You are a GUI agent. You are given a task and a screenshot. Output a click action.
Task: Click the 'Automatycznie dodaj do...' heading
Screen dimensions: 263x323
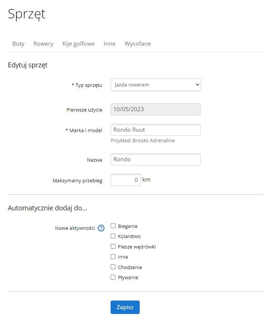(47, 208)
